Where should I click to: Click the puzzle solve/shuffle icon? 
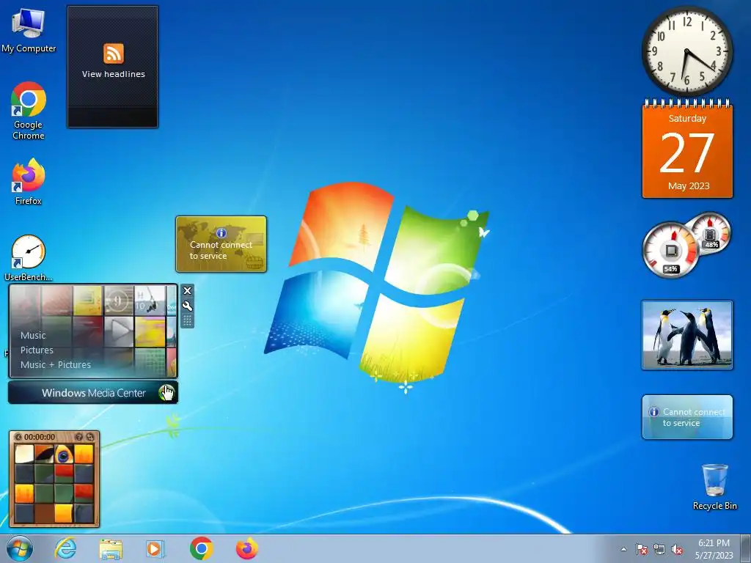[89, 437]
